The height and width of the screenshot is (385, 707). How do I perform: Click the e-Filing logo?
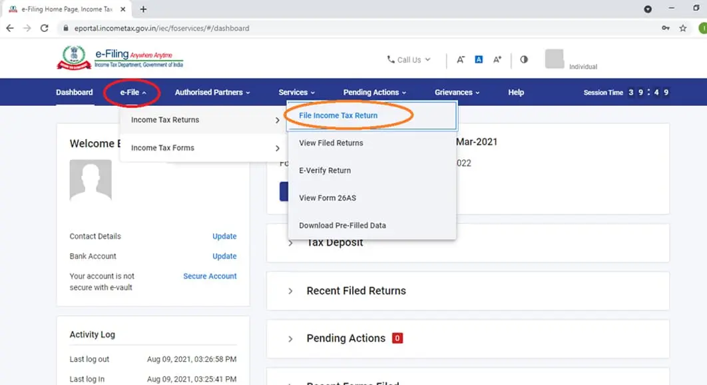point(120,58)
